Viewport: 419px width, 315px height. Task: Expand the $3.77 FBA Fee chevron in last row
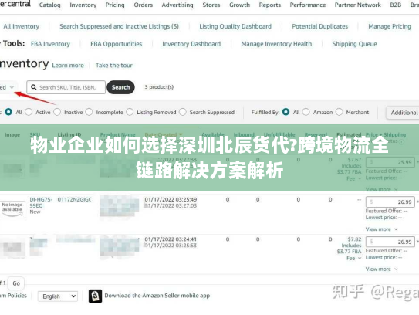click(360, 258)
